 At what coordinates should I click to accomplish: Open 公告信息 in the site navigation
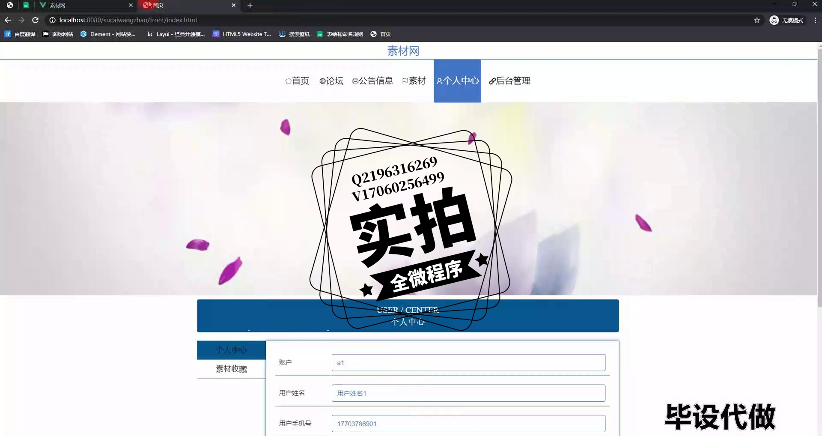point(372,81)
